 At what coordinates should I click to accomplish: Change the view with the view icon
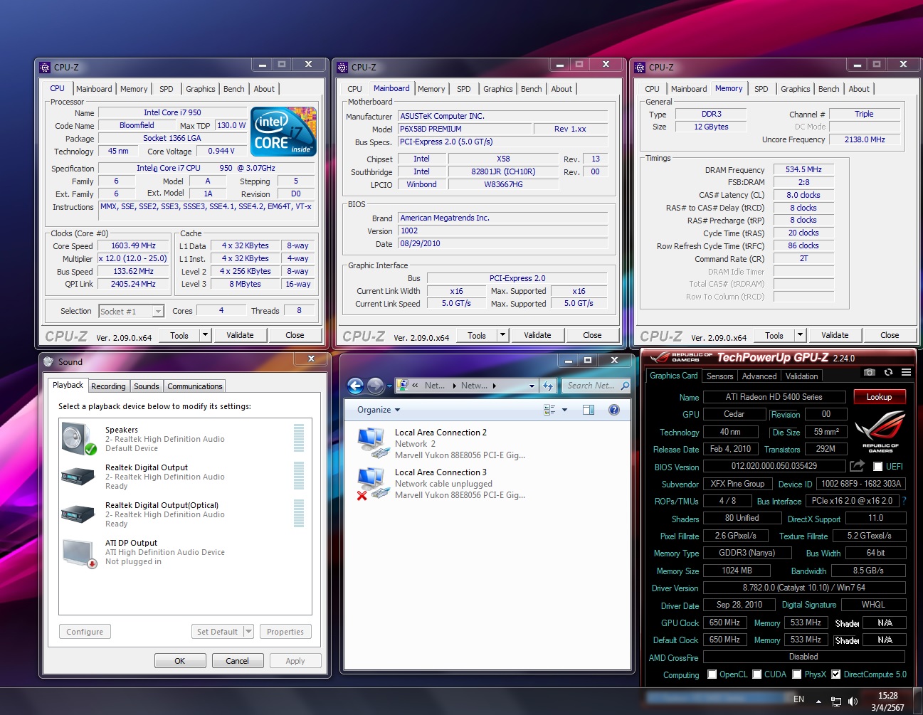point(549,410)
